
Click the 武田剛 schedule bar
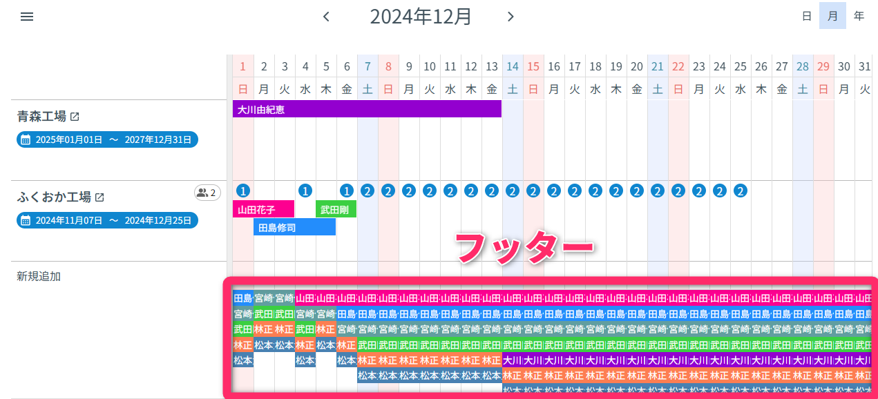pos(336,208)
